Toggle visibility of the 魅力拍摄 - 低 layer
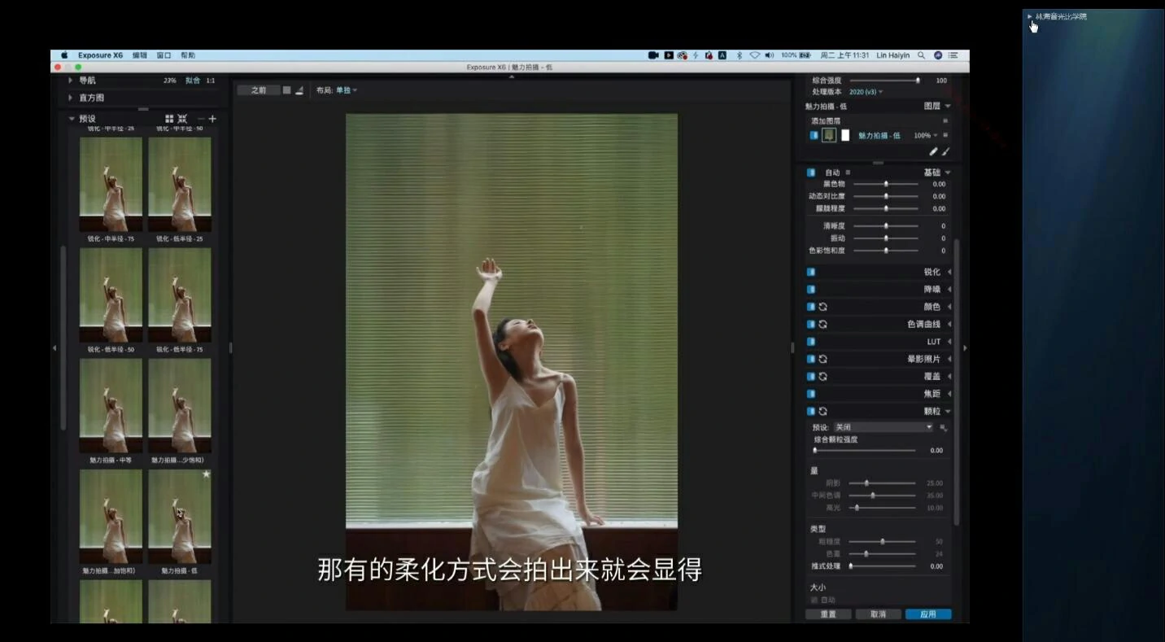Image resolution: width=1165 pixels, height=642 pixels. [814, 135]
